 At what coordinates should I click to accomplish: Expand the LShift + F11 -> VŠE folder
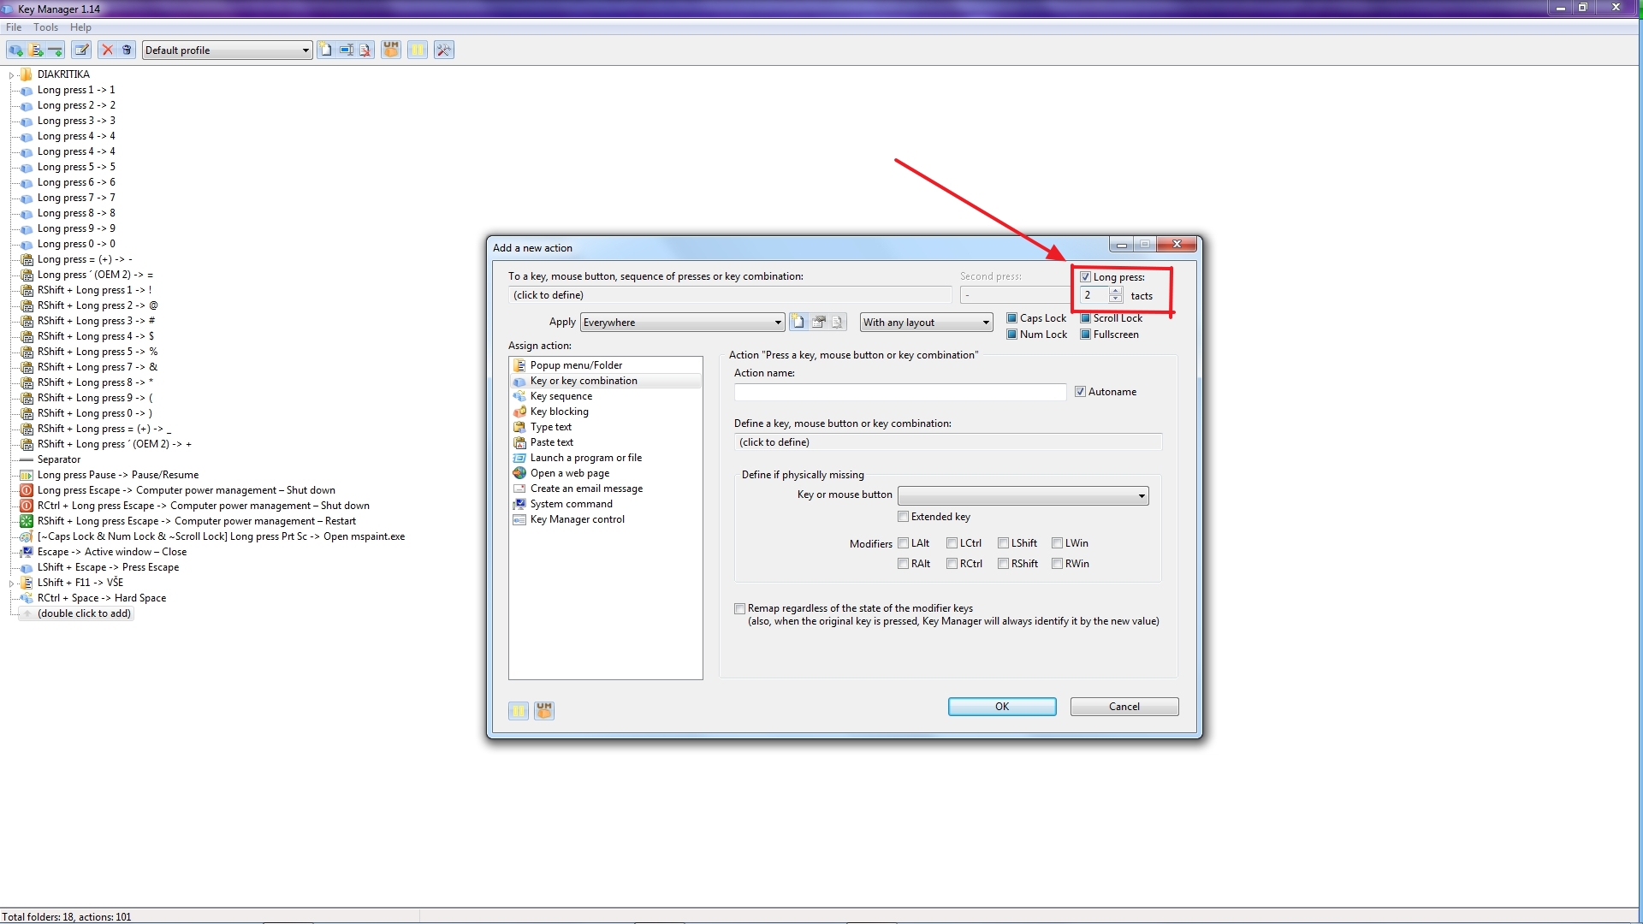coord(12,583)
